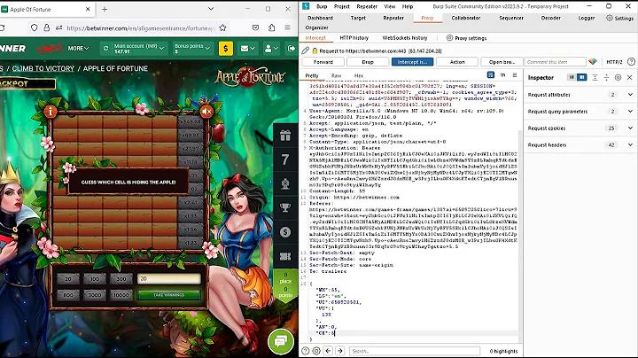Click the Forward button
Image resolution: width=638 pixels, height=358 pixels.
pyautogui.click(x=323, y=62)
